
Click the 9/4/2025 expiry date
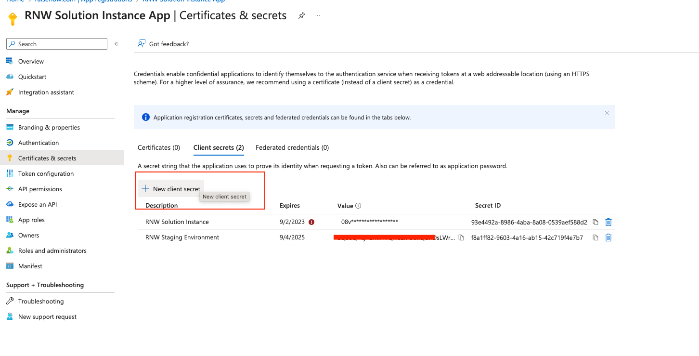coord(292,237)
